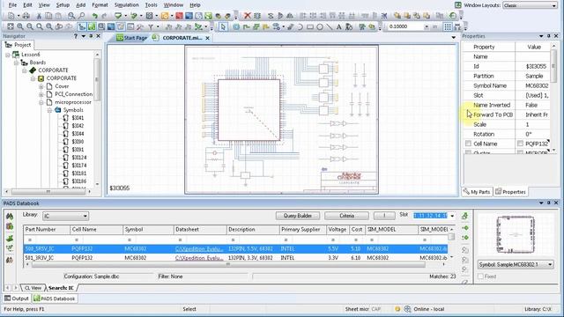Click the Criteria button

pos(346,216)
